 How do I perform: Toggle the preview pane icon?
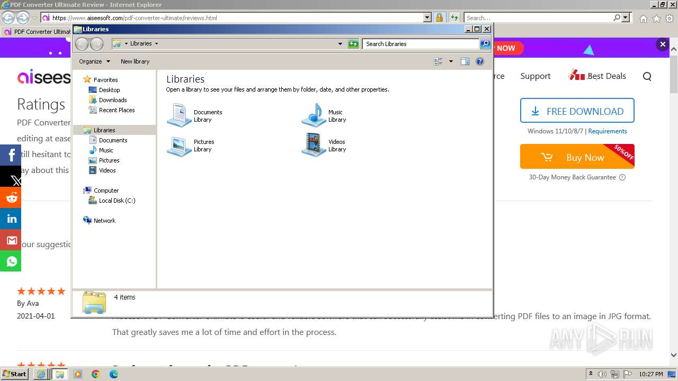(x=465, y=61)
